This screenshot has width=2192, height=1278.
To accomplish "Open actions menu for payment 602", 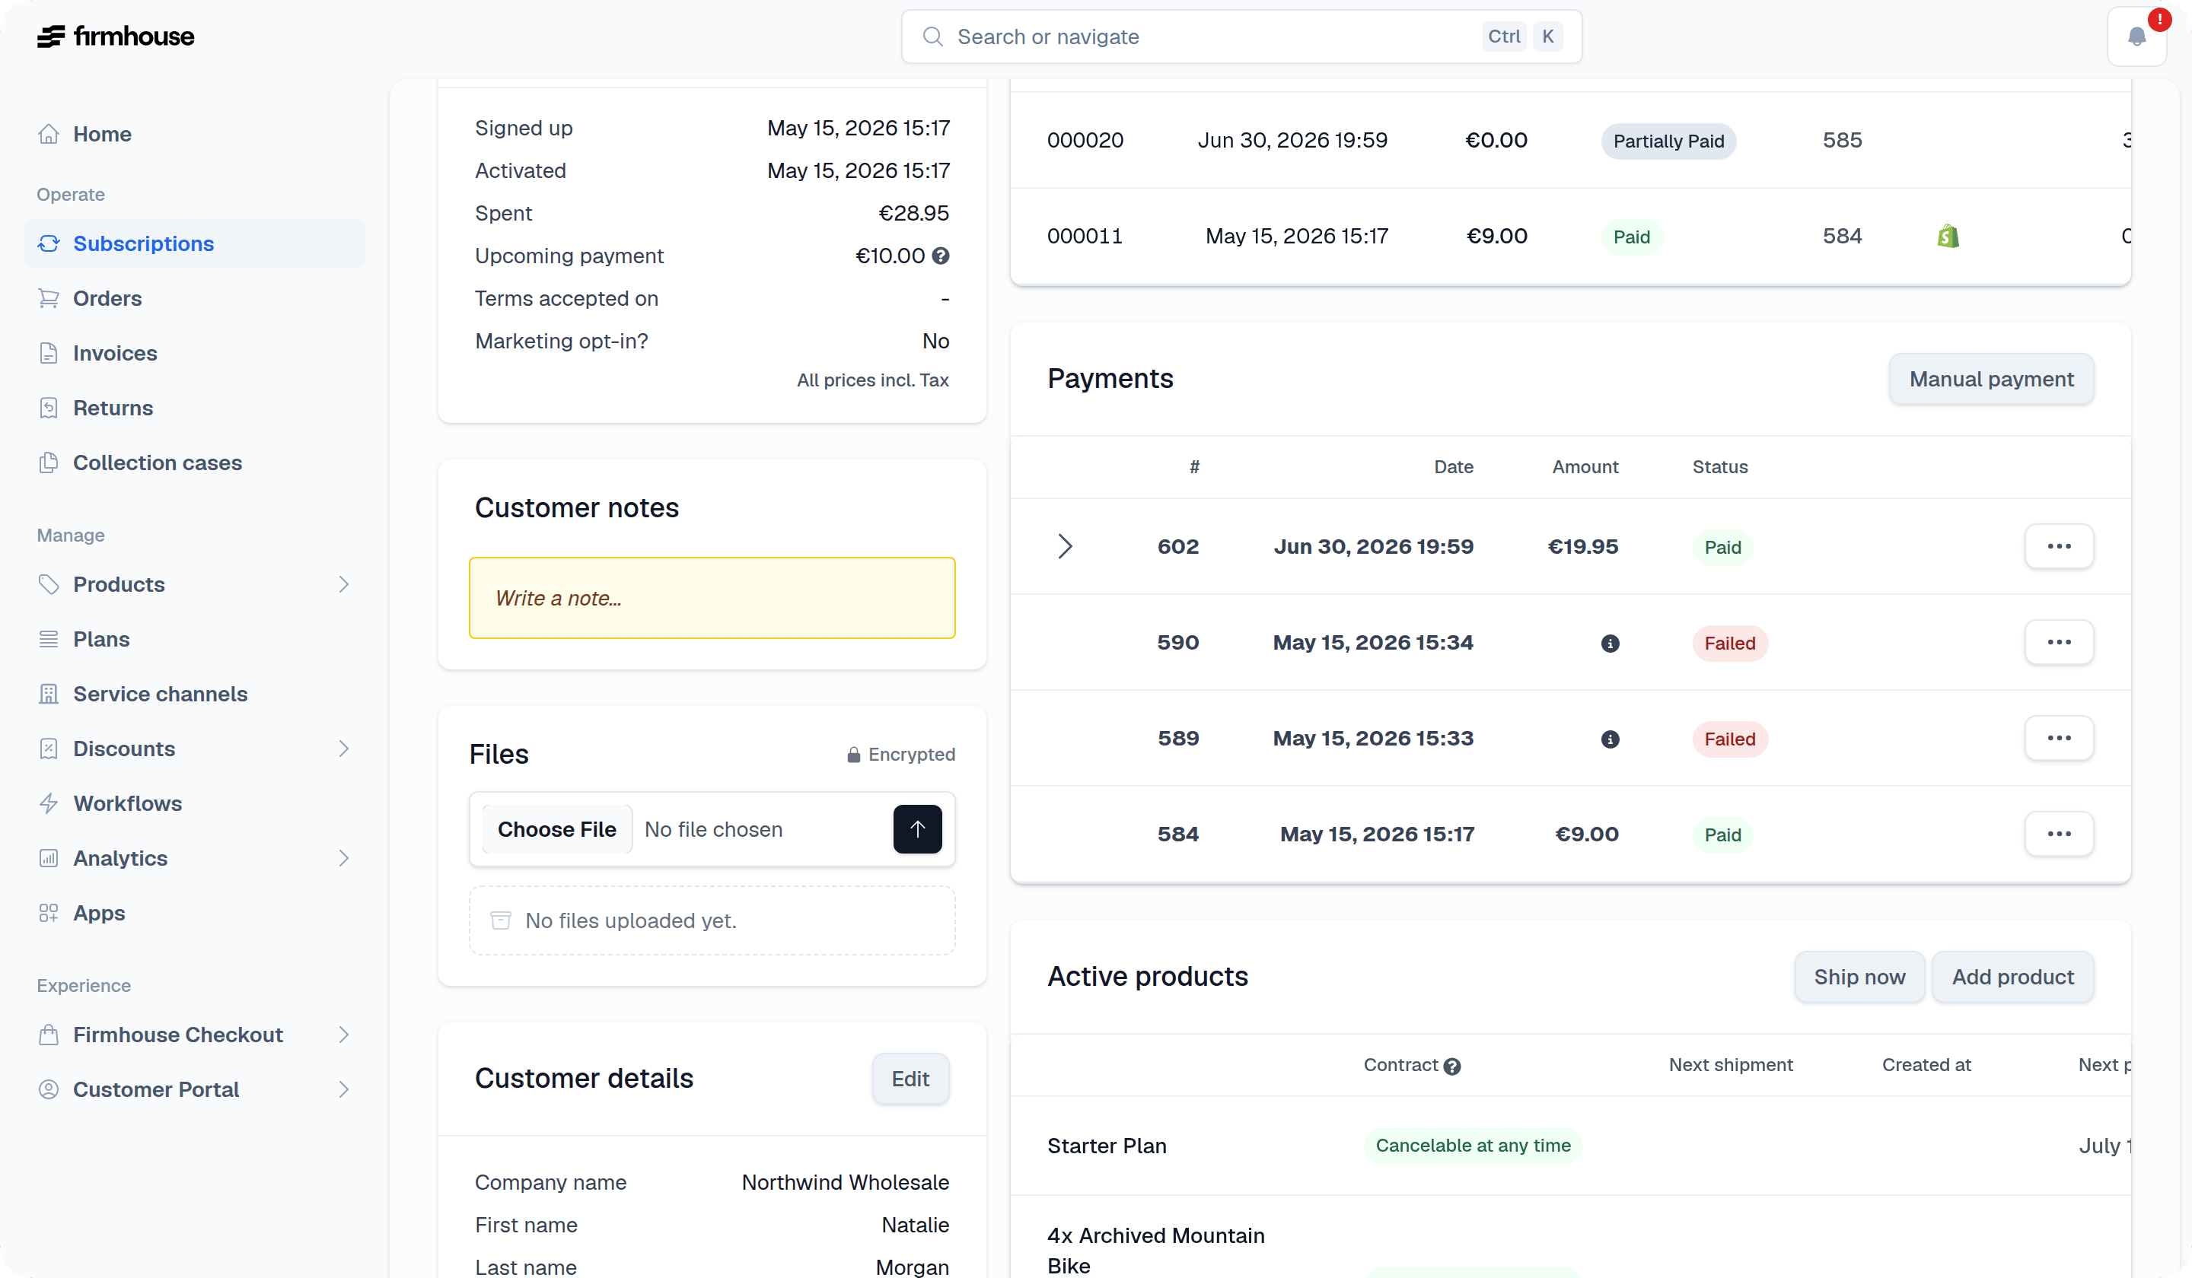I will (2059, 547).
